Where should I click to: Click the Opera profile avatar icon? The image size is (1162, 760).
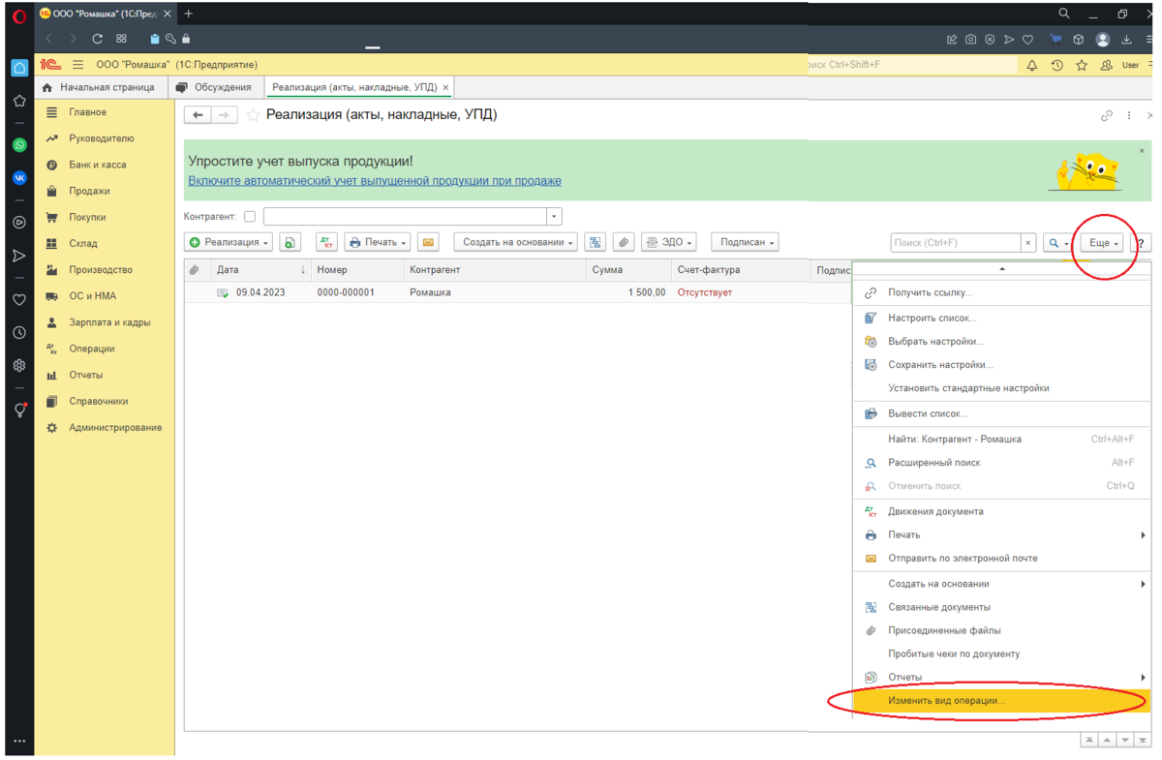[x=1103, y=40]
